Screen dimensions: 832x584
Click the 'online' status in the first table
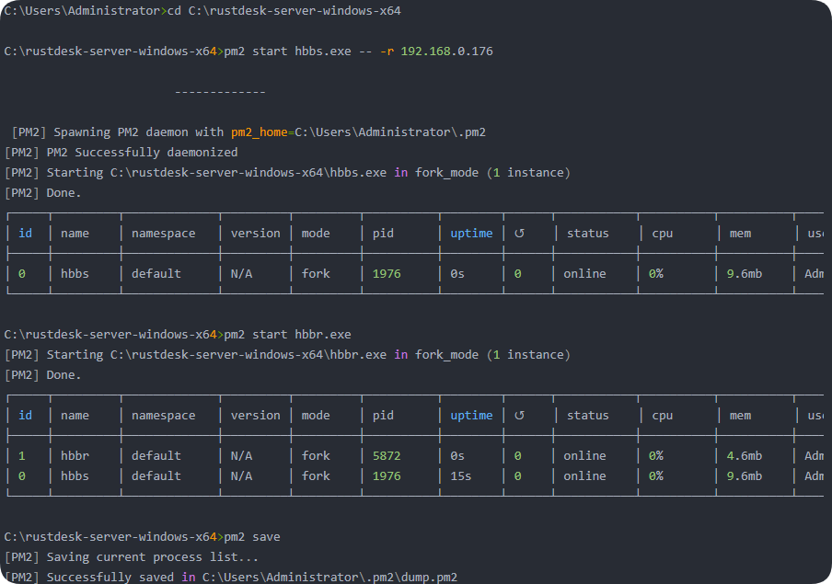584,274
